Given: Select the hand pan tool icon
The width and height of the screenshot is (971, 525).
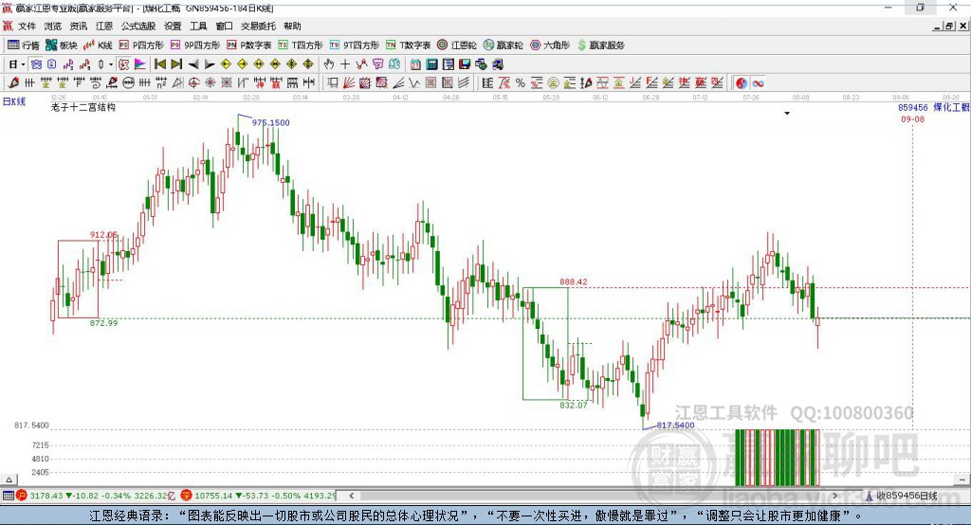Looking at the screenshot, I should (329, 63).
